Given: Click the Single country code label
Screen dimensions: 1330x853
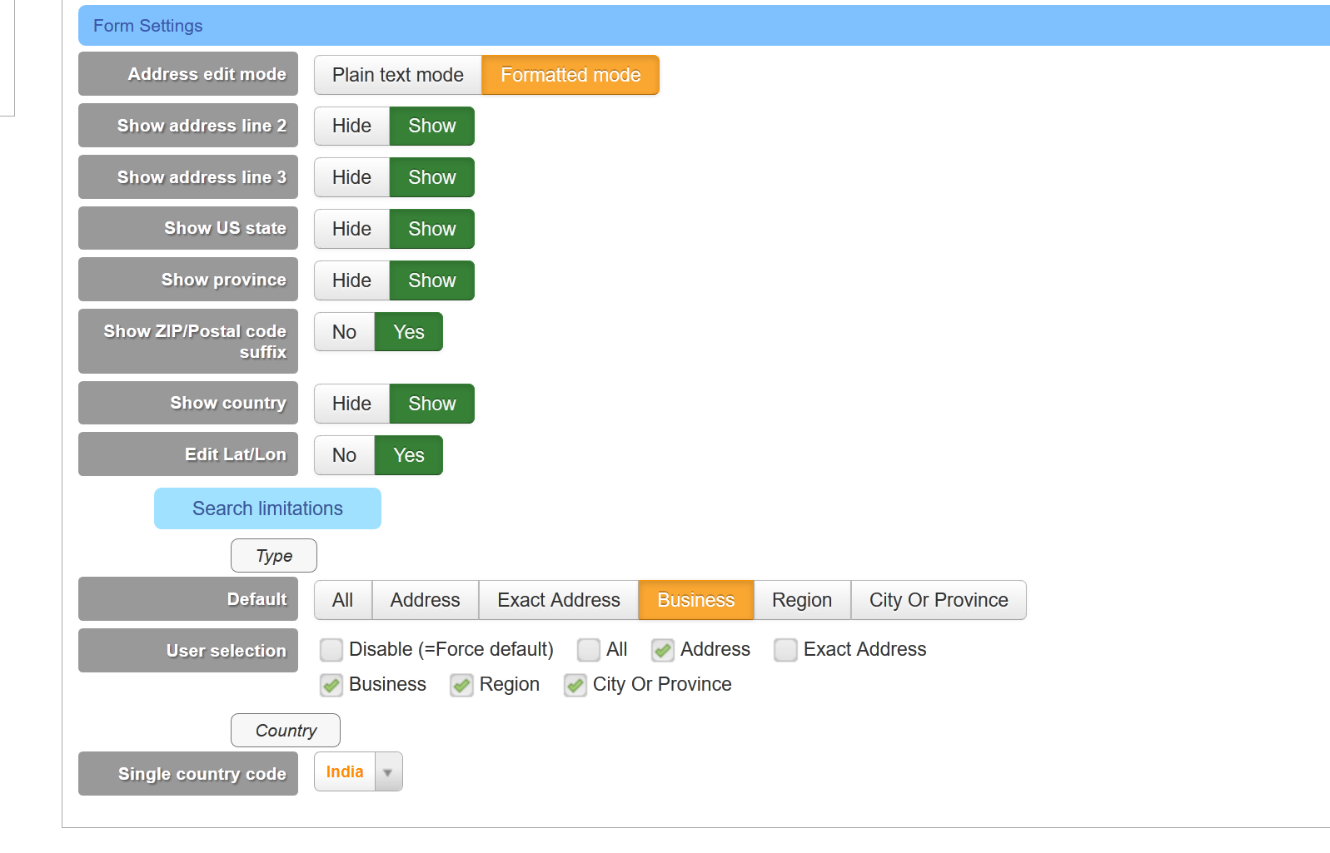Looking at the screenshot, I should [x=188, y=774].
